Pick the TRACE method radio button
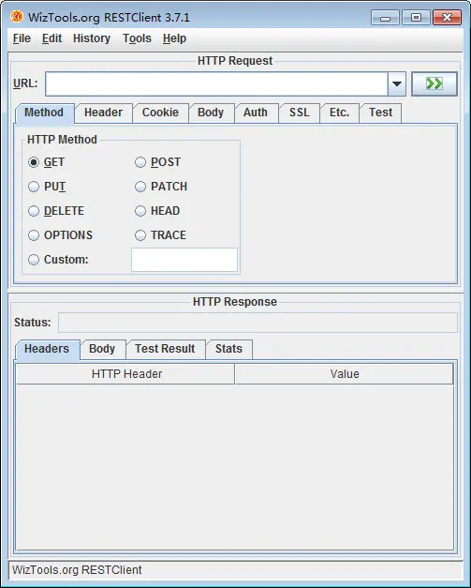 [140, 235]
